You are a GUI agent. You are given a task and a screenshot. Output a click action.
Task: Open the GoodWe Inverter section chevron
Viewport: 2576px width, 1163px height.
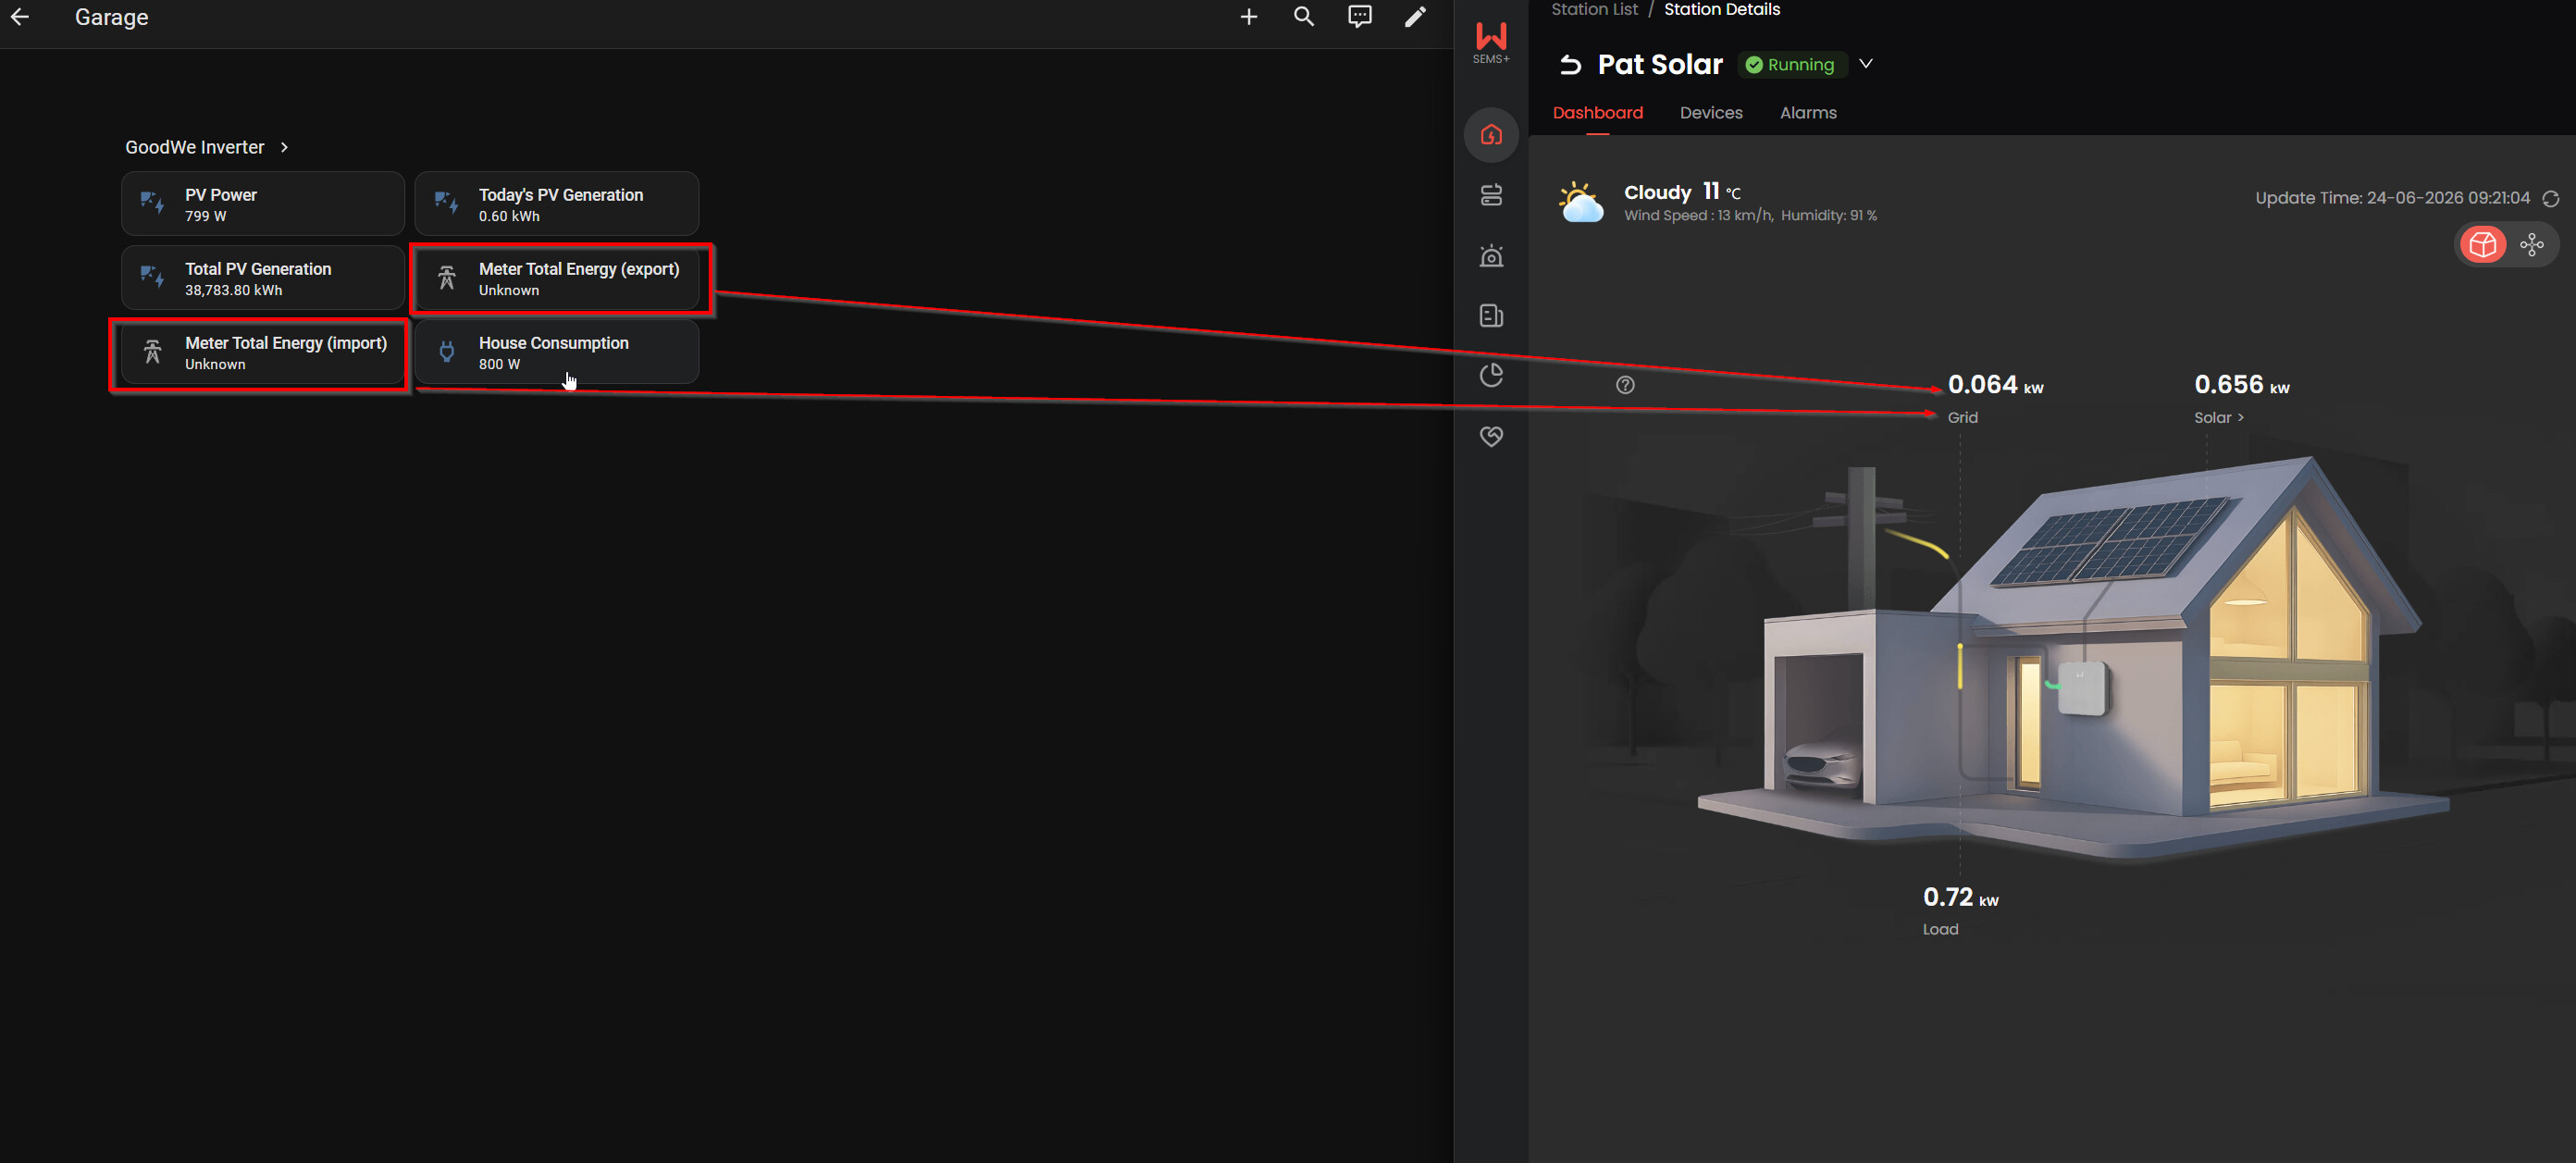tap(284, 147)
